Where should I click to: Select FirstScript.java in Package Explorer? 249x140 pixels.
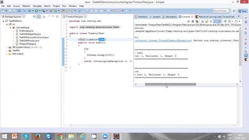click(26, 31)
